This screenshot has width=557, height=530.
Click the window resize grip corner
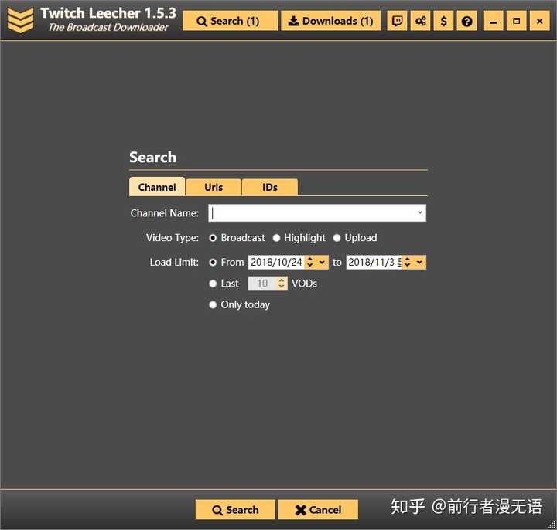click(552, 525)
